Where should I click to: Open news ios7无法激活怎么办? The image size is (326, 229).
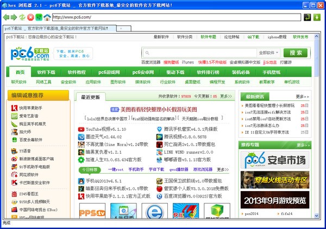coord(262,125)
